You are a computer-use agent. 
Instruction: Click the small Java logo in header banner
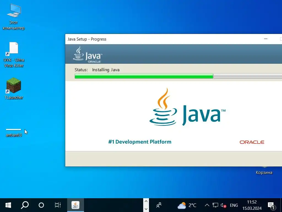pyautogui.click(x=88, y=55)
